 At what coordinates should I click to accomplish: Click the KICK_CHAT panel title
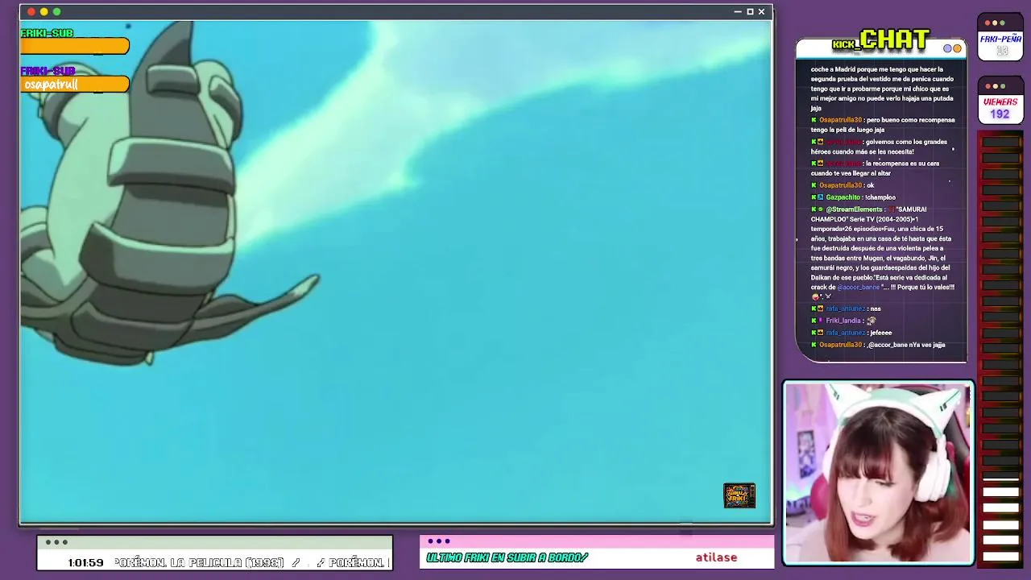881,40
